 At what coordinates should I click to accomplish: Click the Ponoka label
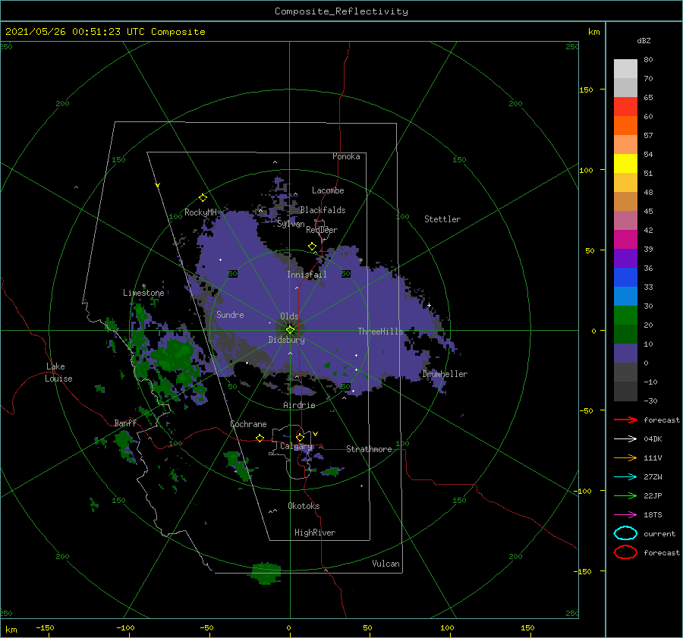[346, 156]
